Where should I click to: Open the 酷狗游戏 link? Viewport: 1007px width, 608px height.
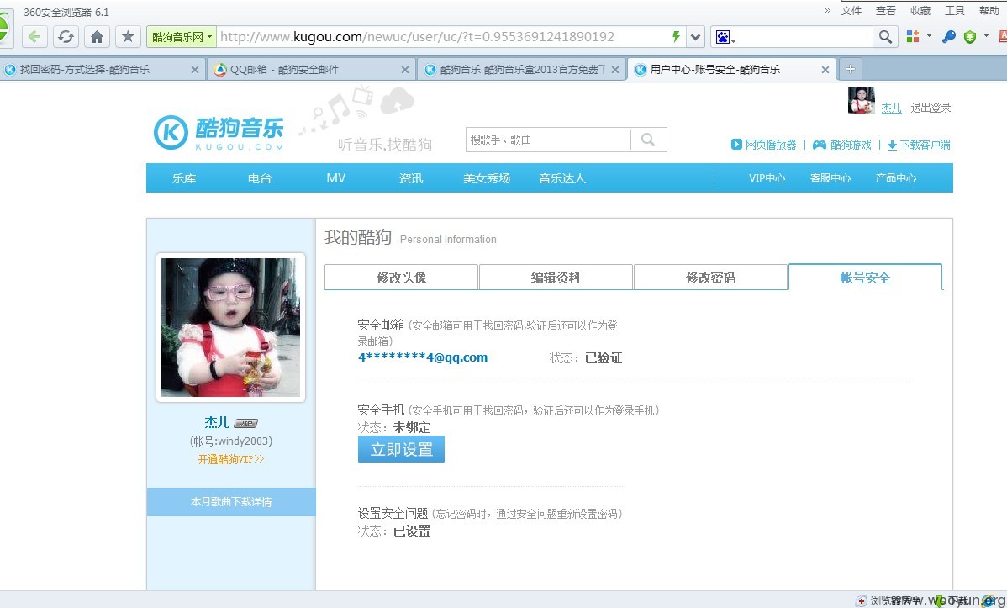(x=842, y=145)
